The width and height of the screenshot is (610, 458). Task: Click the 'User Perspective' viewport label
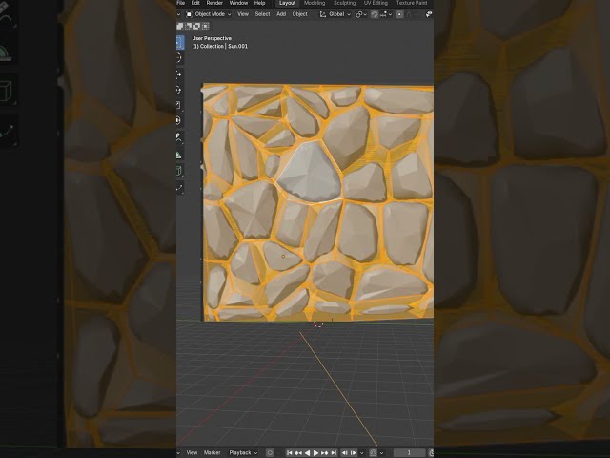click(x=212, y=38)
